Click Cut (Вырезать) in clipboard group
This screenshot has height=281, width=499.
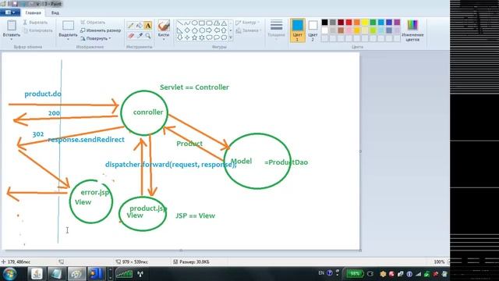coord(35,23)
